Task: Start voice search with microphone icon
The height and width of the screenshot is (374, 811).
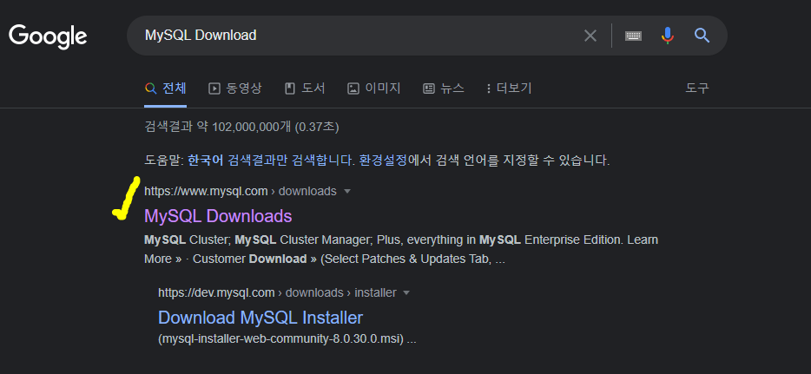Action: pos(667,35)
